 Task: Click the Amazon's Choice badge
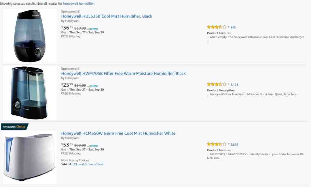tap(14, 127)
